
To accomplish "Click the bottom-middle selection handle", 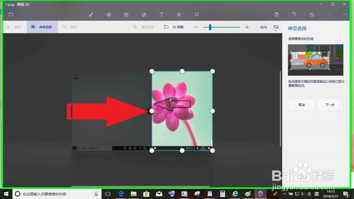I will coord(182,150).
